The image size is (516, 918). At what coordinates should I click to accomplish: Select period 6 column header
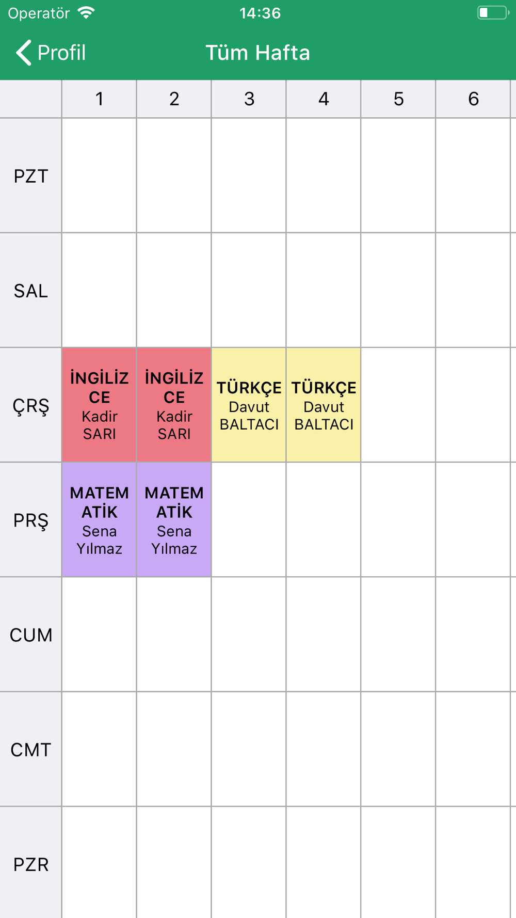click(x=473, y=99)
